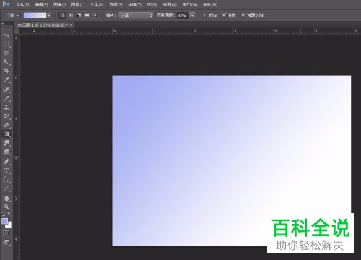
Task: Uncheck the 仿色 (Dither) checkbox
Action: point(224,15)
